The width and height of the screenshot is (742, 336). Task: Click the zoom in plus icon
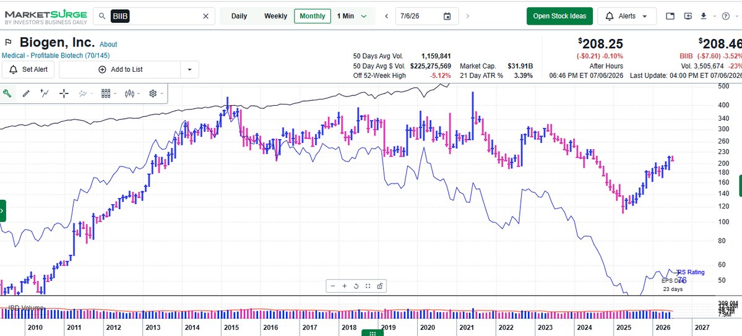click(x=345, y=286)
